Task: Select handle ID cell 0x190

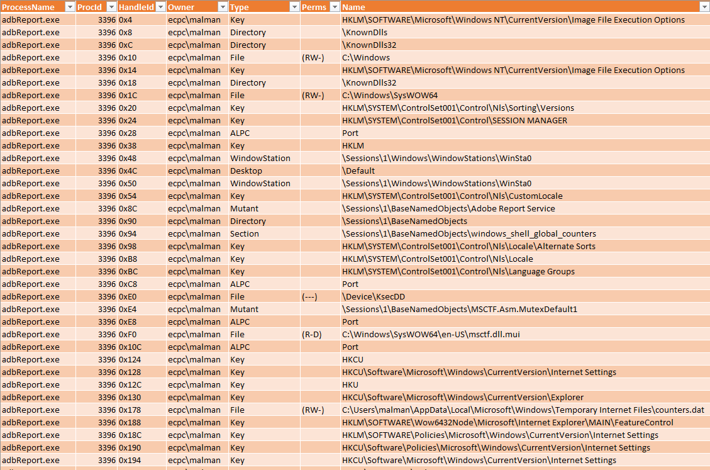Action: [141, 447]
